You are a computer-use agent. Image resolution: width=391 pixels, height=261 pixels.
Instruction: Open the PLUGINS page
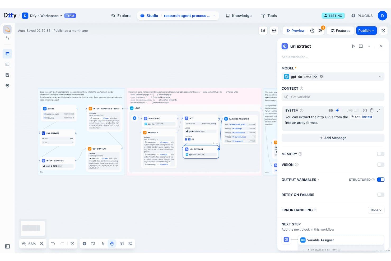click(362, 16)
